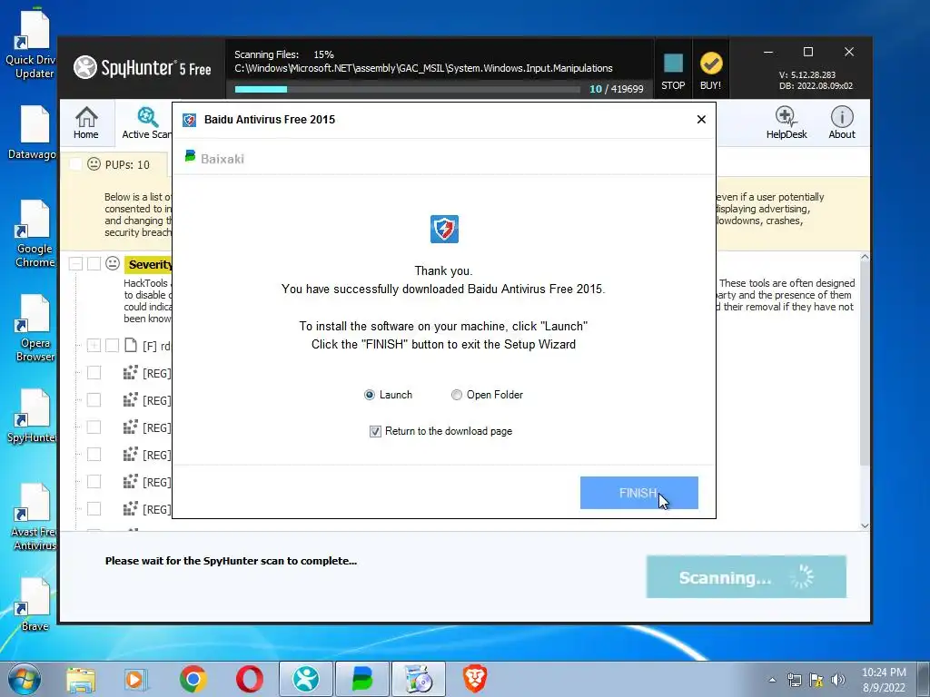930x697 pixels.
Task: Check the second [REG] entry checkbox
Action: click(94, 400)
